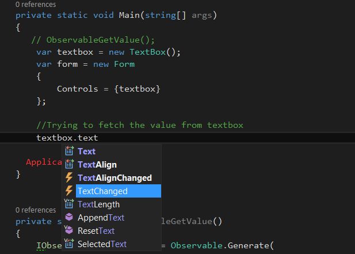This screenshot has width=355, height=254.
Task: Choose the TextAlignChanged label in the completion list
Action: click(x=114, y=177)
